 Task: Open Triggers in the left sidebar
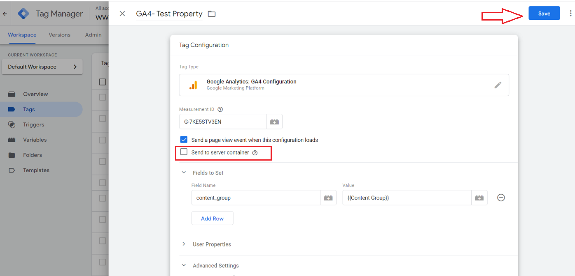coord(33,124)
